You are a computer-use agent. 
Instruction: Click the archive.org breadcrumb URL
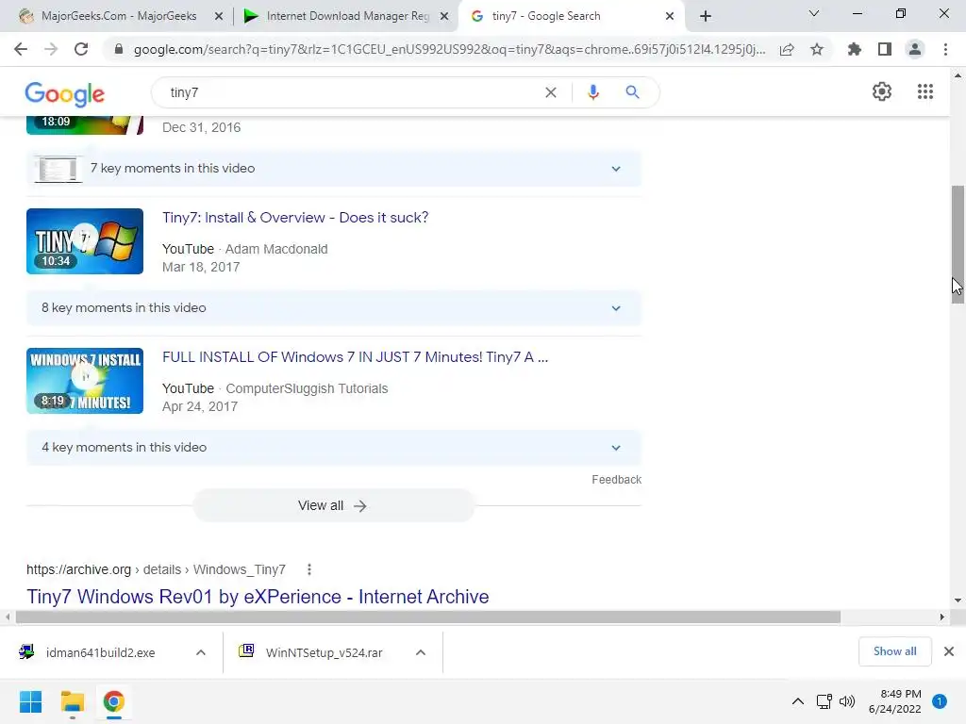(x=156, y=569)
